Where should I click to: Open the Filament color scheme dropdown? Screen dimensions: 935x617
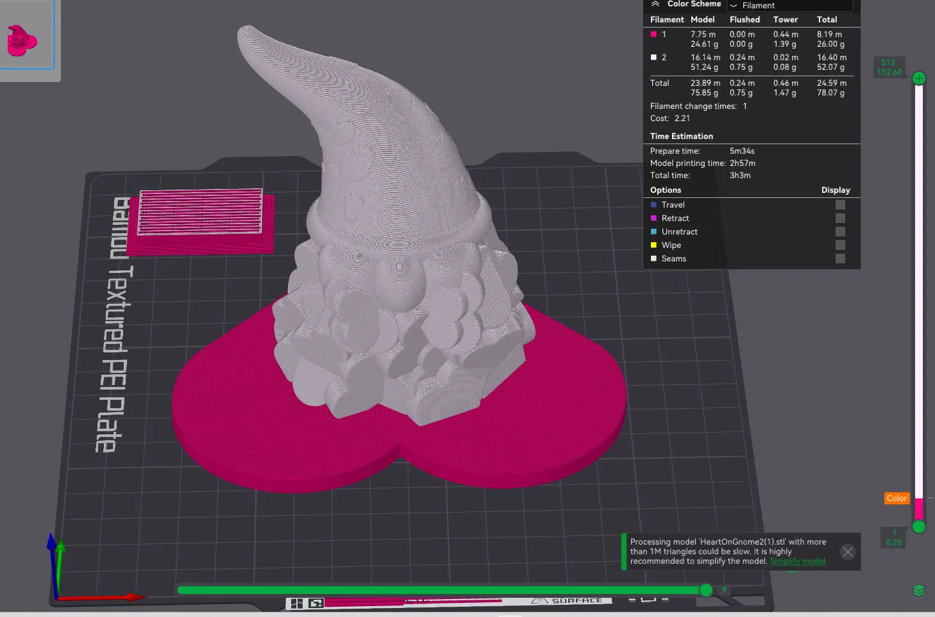coord(789,6)
